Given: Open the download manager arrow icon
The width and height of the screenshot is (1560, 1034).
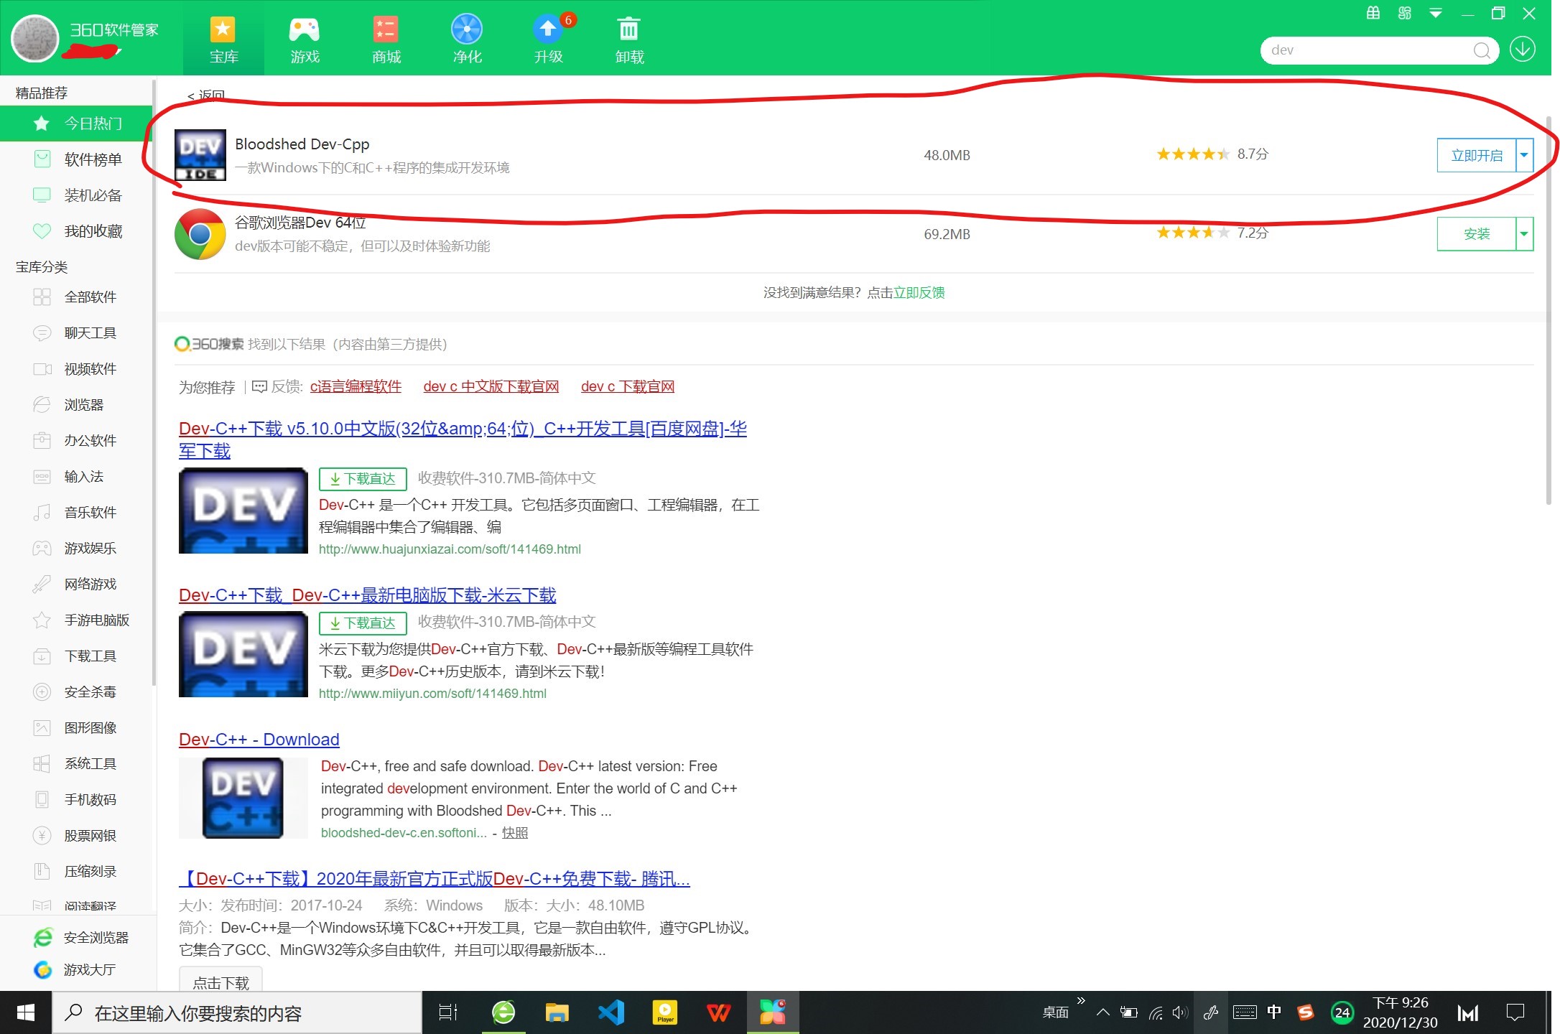Looking at the screenshot, I should 1523,50.
